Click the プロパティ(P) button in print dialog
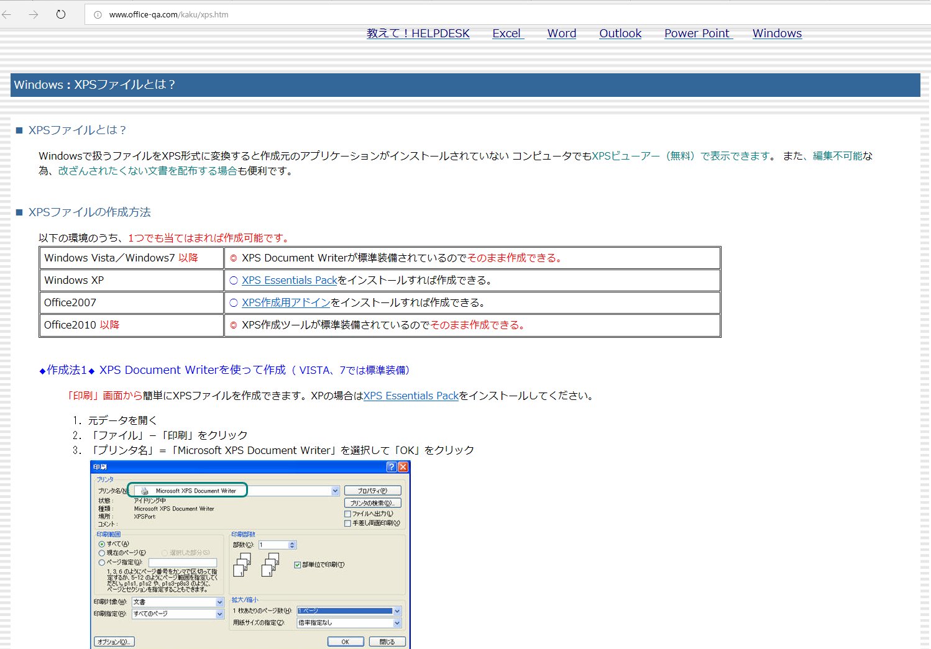931x649 pixels. pyautogui.click(x=372, y=491)
